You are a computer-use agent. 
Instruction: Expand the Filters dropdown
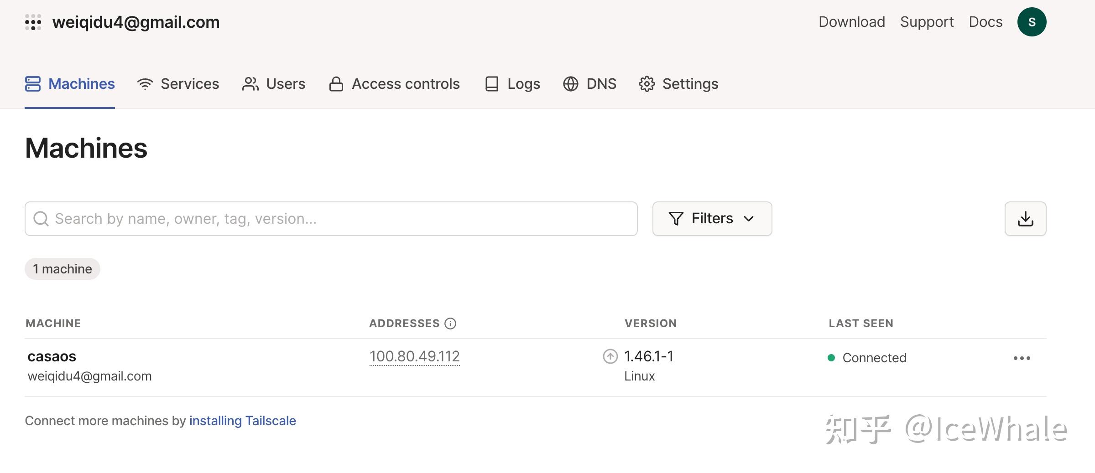(712, 219)
